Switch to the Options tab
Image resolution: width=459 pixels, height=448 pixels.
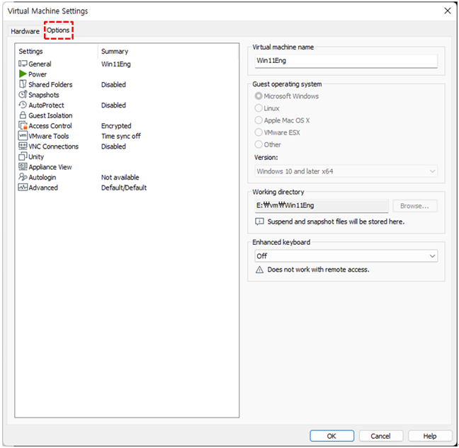click(x=58, y=30)
